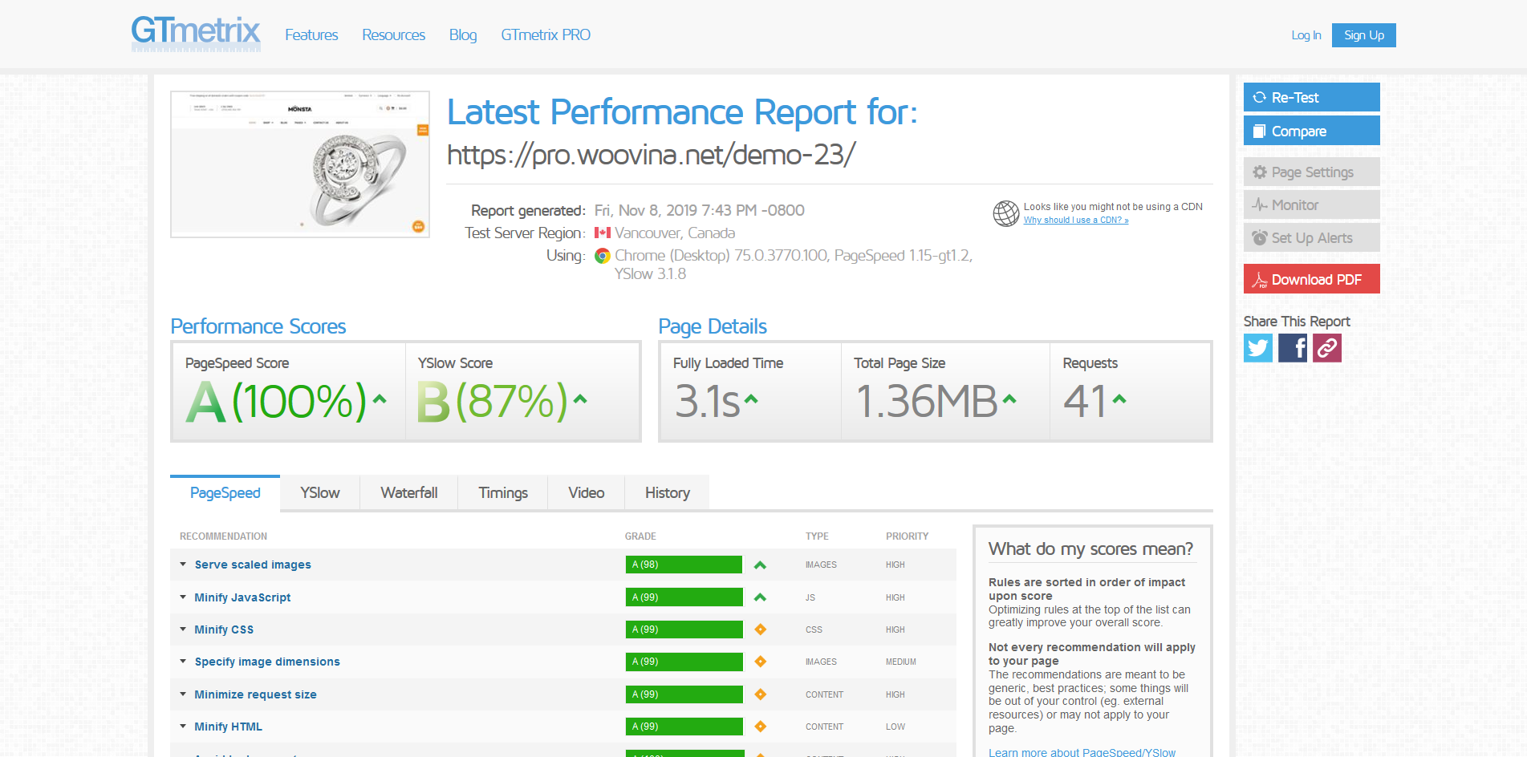1527x757 pixels.
Task: Open Specify image dimensions rule link
Action: pos(267,662)
